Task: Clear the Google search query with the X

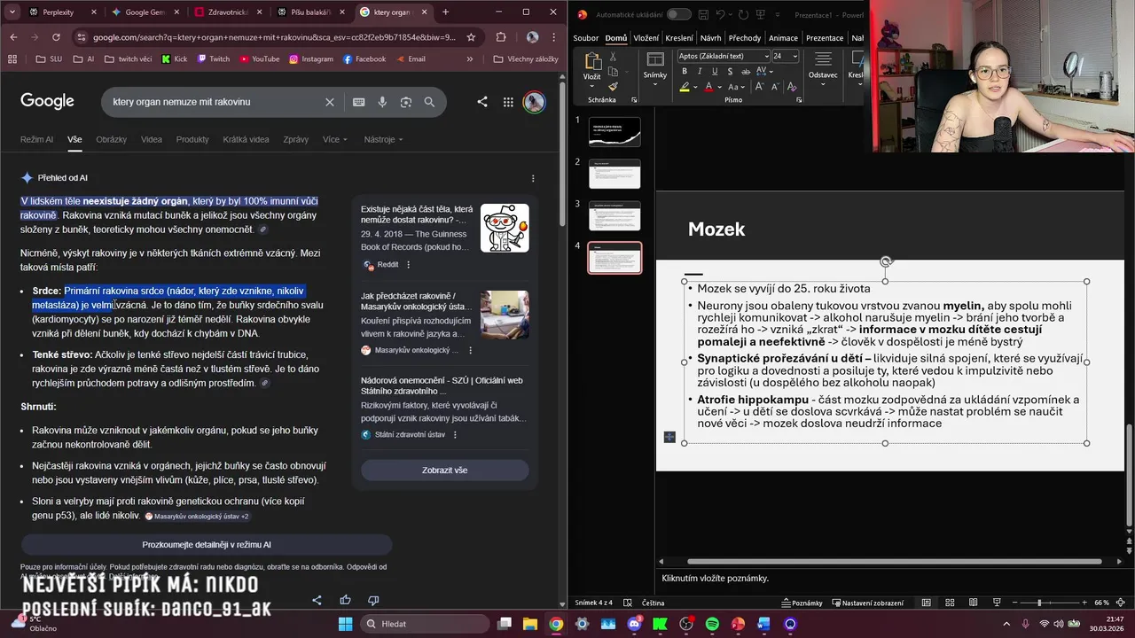Action: [x=330, y=102]
